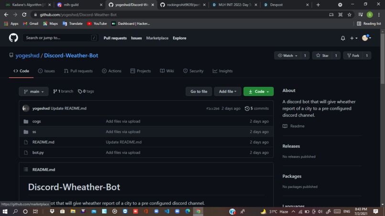Open the Projects tab

coord(140,71)
